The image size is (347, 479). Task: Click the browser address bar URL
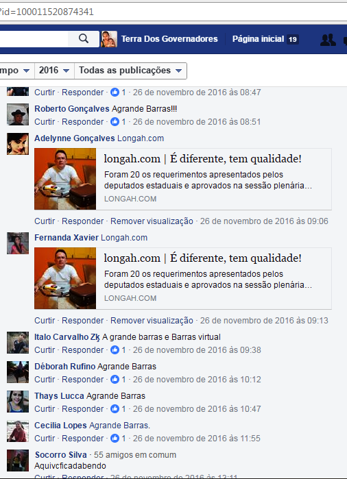tap(47, 12)
